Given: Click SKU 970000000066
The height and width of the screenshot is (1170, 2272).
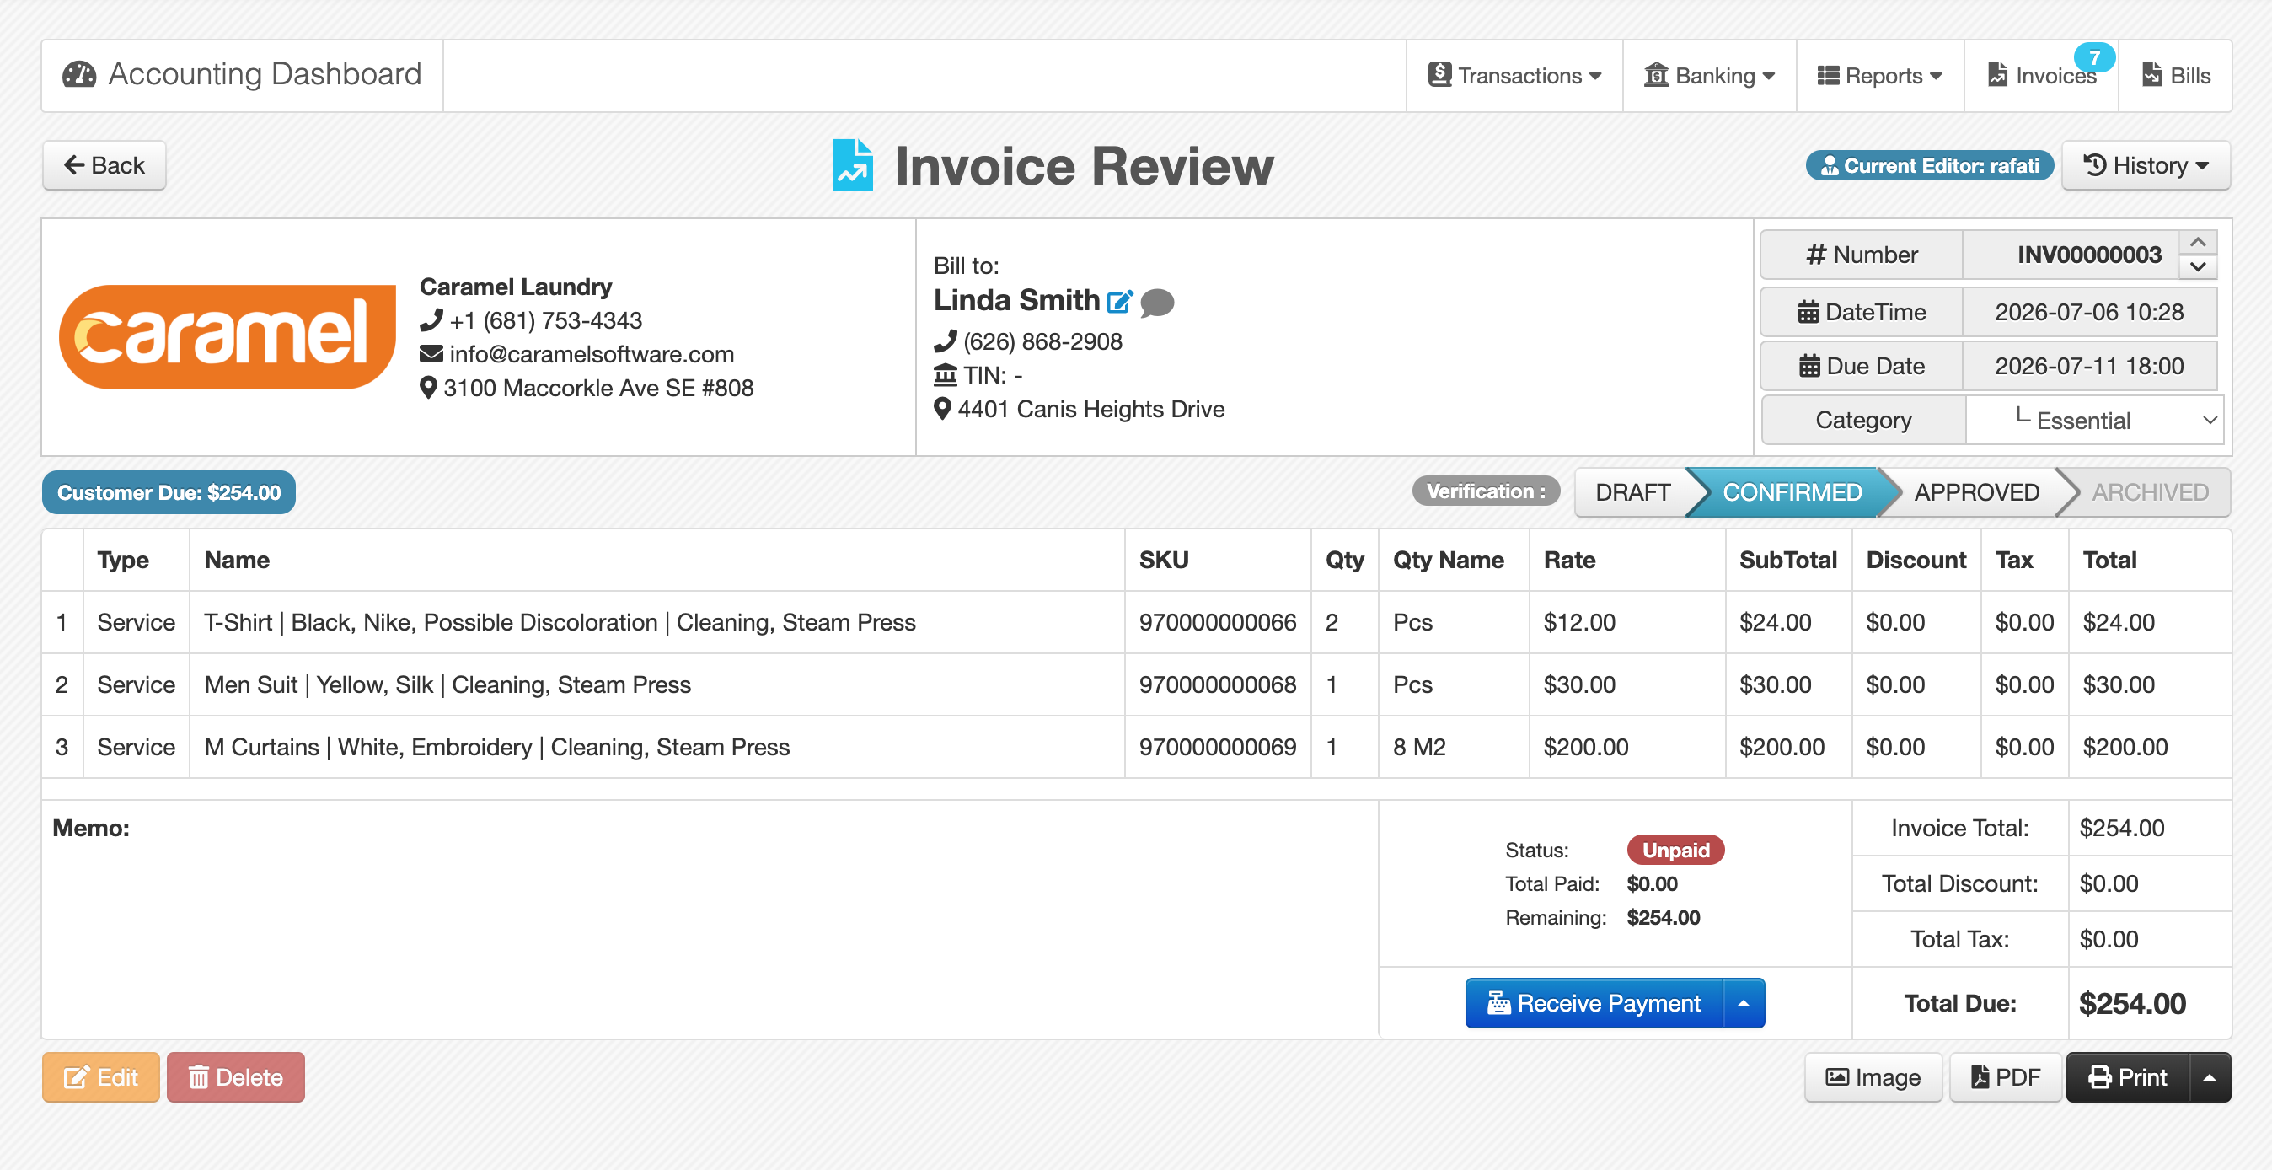Looking at the screenshot, I should pyautogui.click(x=1217, y=622).
